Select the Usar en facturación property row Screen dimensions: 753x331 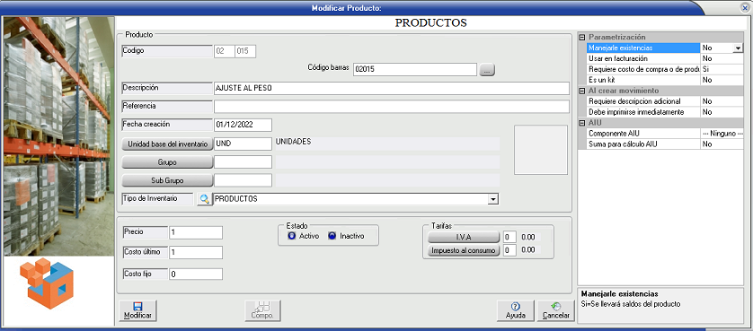[x=665, y=58]
